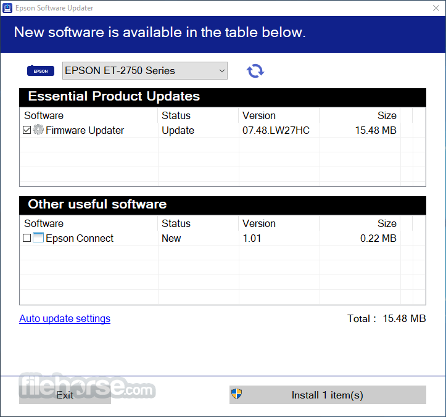Screen dimensions: 446x417
Task: Click Install 1 item(s) button
Action: click(x=328, y=395)
